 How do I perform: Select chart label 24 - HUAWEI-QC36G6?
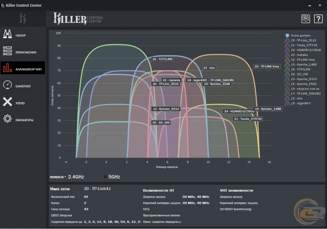click(x=239, y=111)
